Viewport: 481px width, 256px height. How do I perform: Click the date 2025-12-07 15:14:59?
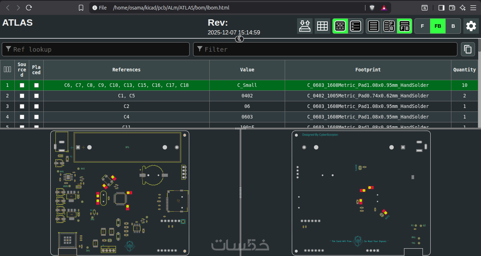point(234,32)
